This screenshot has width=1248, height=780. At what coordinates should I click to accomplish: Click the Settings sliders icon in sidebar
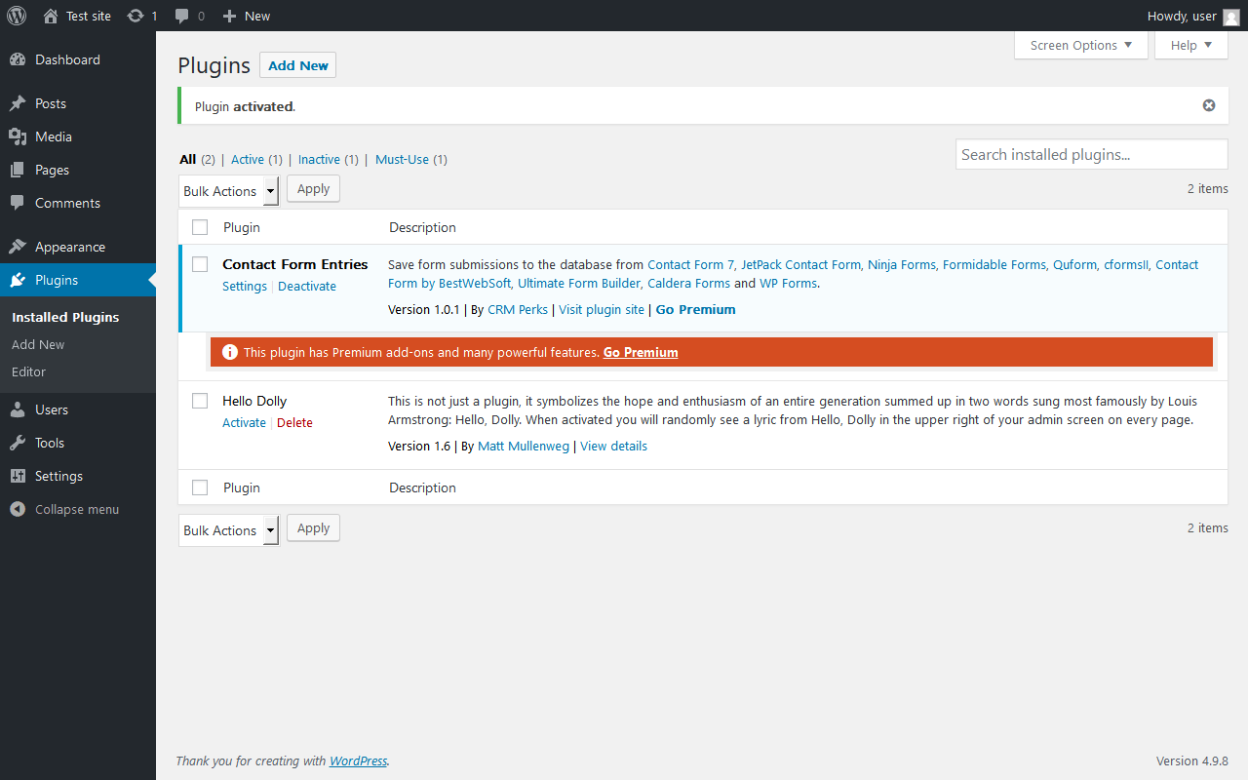pyautogui.click(x=18, y=476)
